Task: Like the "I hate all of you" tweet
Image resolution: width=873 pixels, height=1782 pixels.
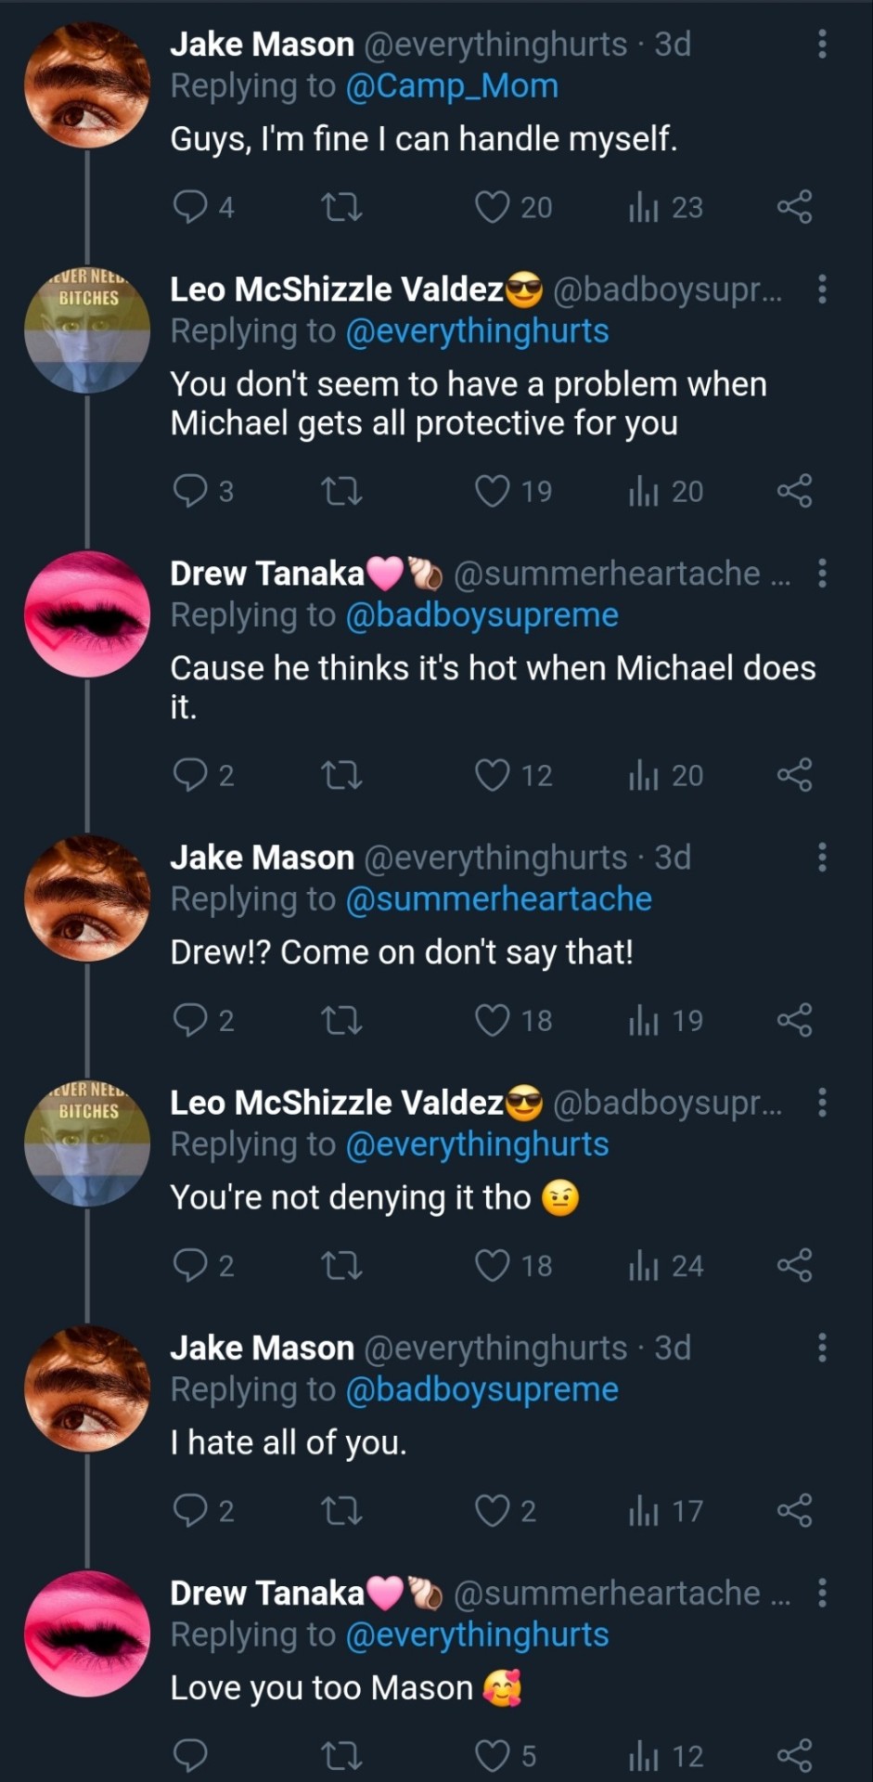Action: tap(492, 1511)
